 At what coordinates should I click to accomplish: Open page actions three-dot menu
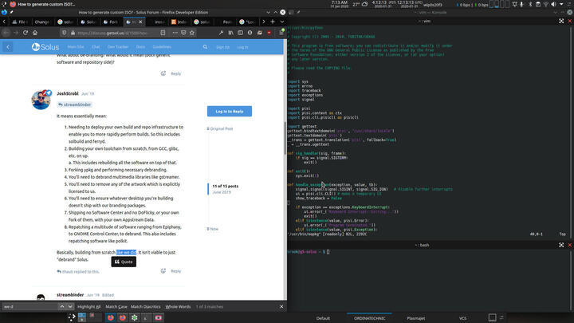coord(175,33)
